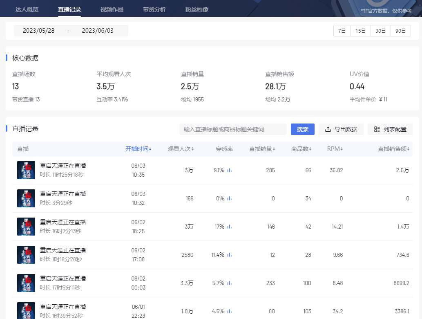Viewport: 422px width, 319px height.
Task: Switch to the 视频作品 tab
Action: [x=112, y=9]
